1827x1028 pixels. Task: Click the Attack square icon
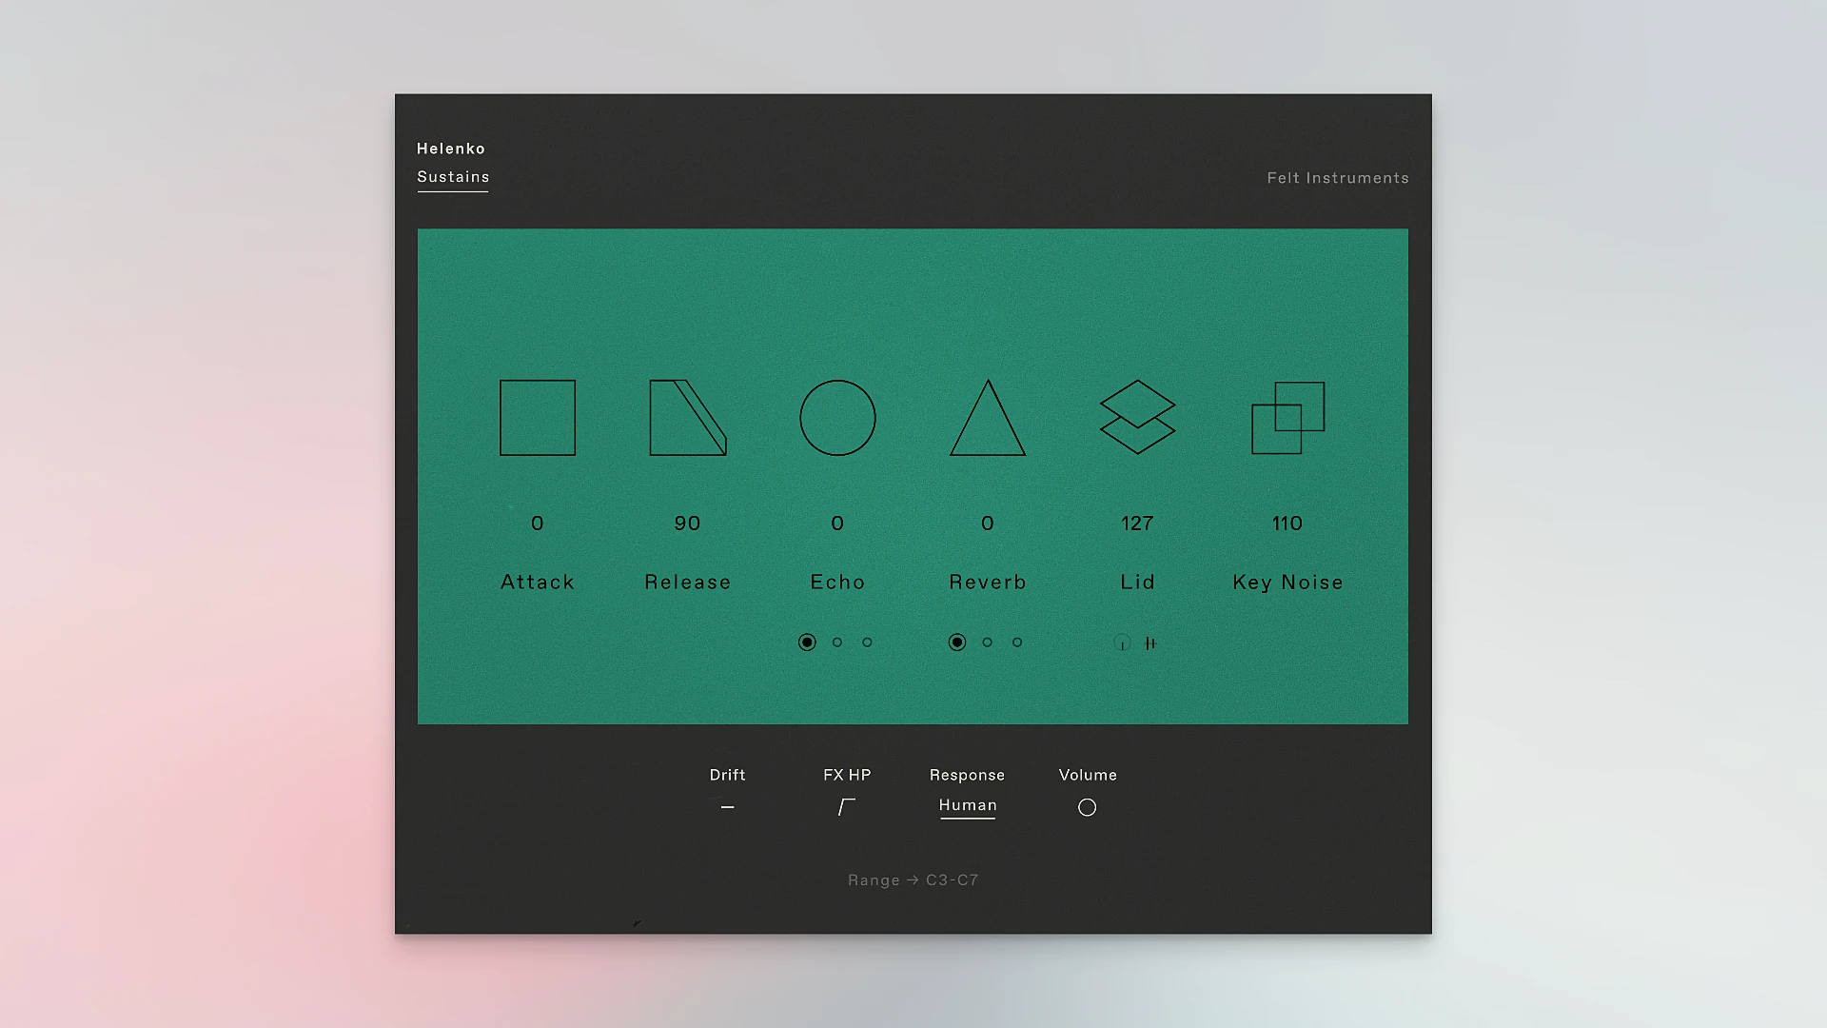[x=538, y=418]
